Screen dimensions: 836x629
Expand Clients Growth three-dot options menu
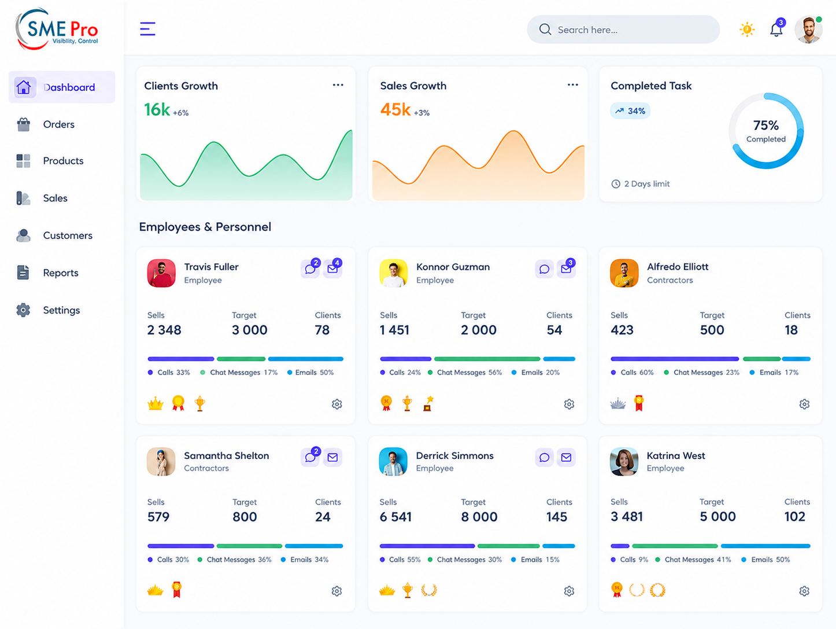tap(338, 85)
